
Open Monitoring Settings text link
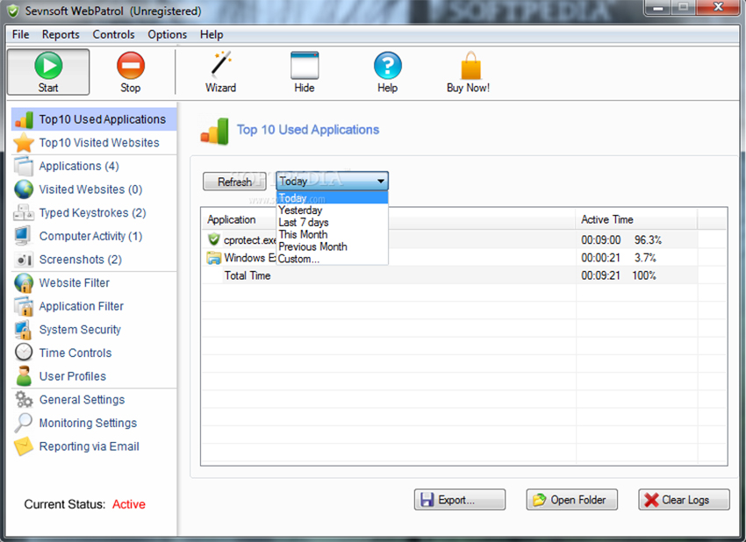88,423
